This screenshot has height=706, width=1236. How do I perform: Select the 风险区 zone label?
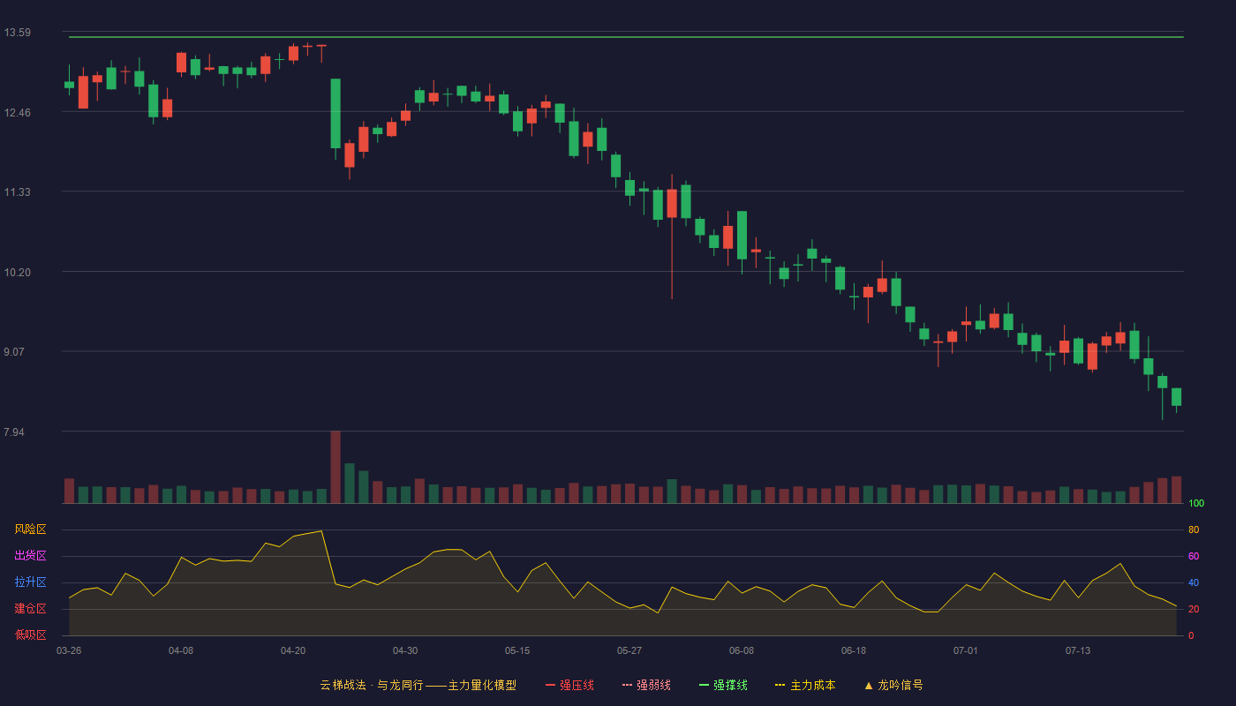[31, 529]
